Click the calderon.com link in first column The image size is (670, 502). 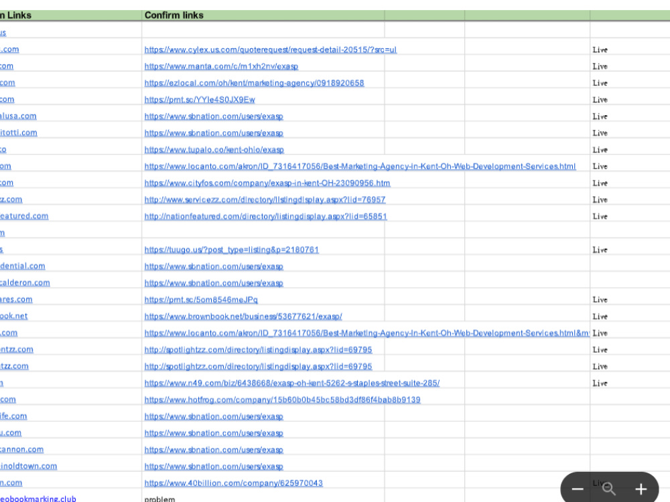pyautogui.click(x=25, y=282)
